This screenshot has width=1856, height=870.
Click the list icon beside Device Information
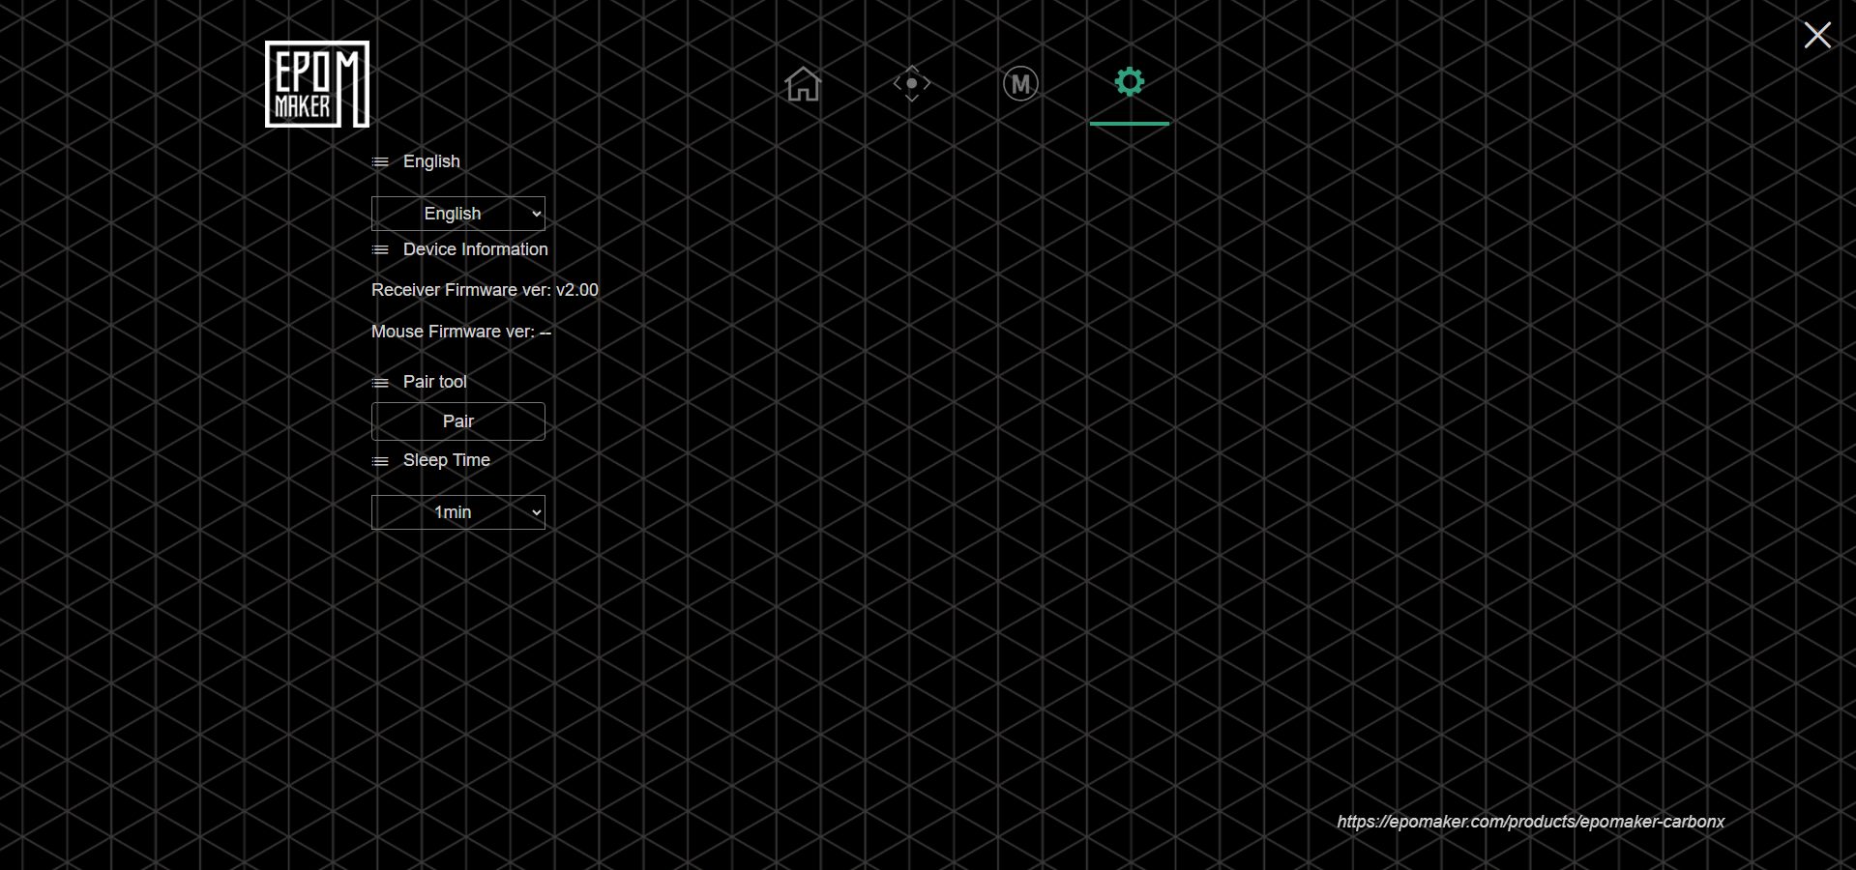pos(380,250)
